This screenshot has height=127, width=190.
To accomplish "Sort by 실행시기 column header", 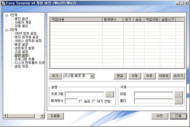I will click(x=168, y=19).
